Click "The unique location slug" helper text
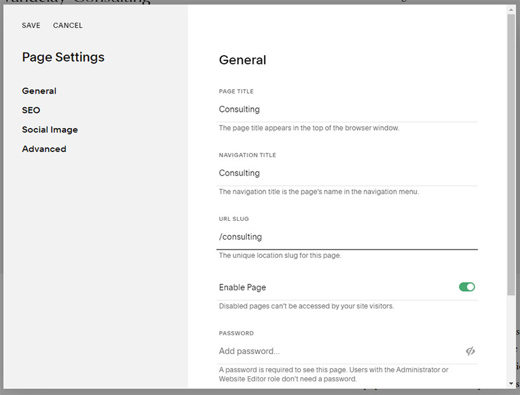 [280, 255]
